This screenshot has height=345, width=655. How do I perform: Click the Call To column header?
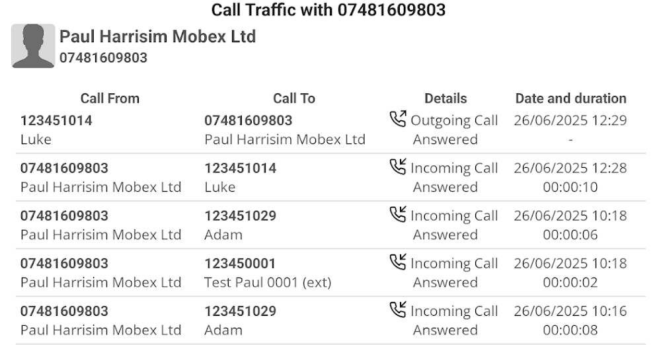coord(294,98)
